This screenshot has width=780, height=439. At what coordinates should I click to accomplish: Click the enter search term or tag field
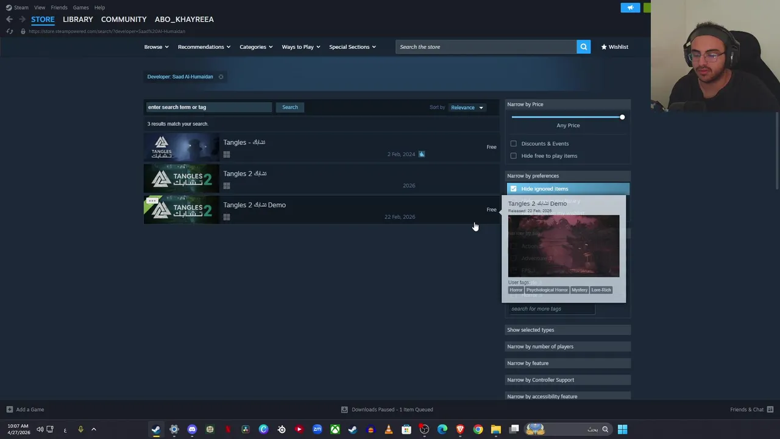(x=208, y=107)
